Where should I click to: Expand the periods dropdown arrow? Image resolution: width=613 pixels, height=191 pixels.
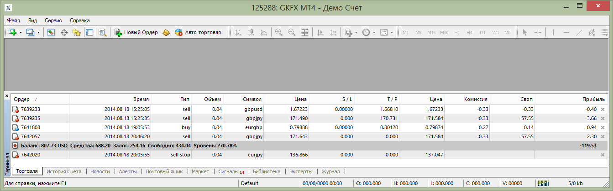tap(374, 33)
